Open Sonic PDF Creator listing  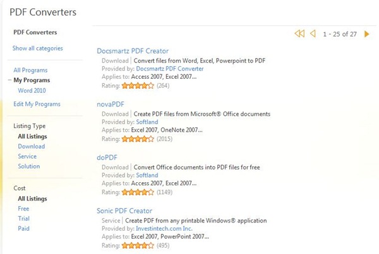click(124, 211)
